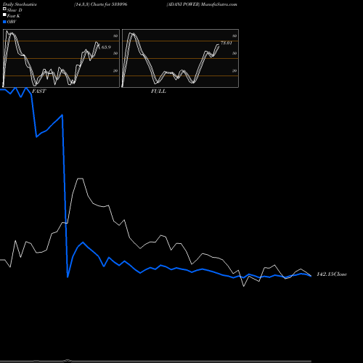363x363 pixels.
Task: Click the FAST chart label
Action: pos(38,91)
